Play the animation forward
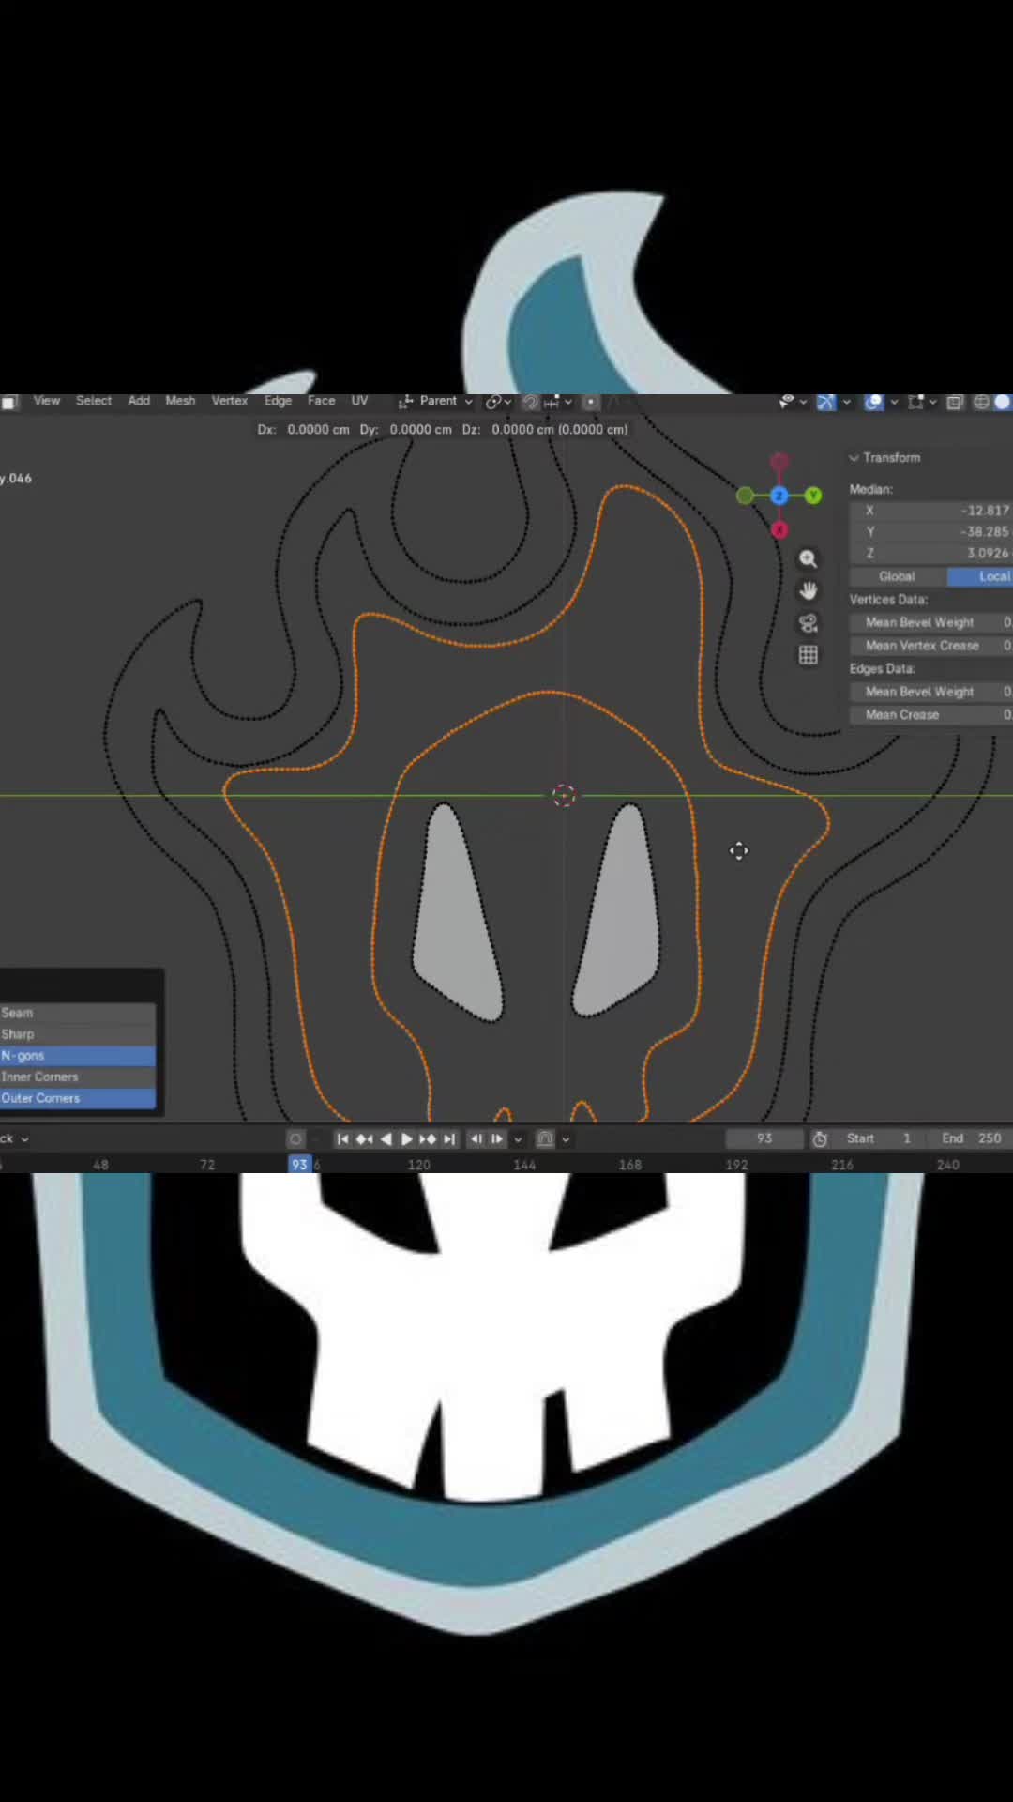The width and height of the screenshot is (1013, 1802). (406, 1138)
